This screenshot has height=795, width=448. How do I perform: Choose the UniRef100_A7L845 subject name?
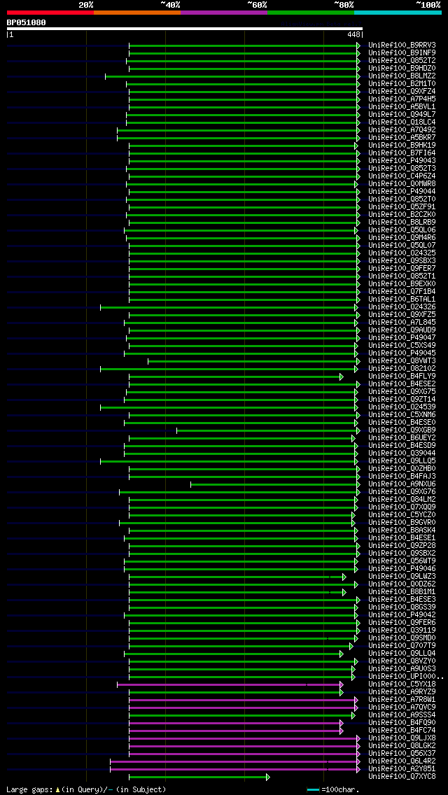[x=402, y=322]
